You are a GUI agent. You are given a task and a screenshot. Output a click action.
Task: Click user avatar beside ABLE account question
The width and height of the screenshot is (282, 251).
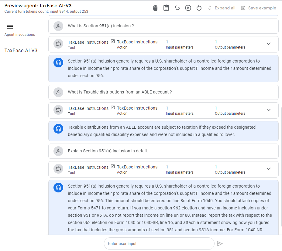point(58,92)
